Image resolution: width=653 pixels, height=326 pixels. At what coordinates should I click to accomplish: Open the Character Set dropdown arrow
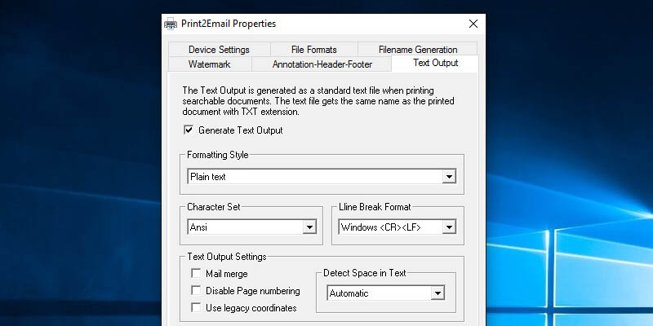pyautogui.click(x=309, y=227)
